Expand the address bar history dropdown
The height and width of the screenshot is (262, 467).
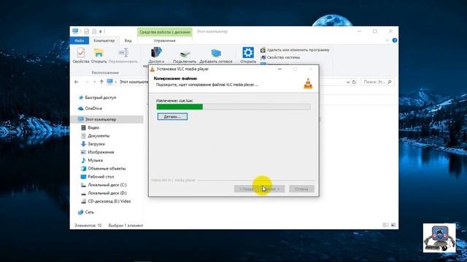(x=347, y=82)
